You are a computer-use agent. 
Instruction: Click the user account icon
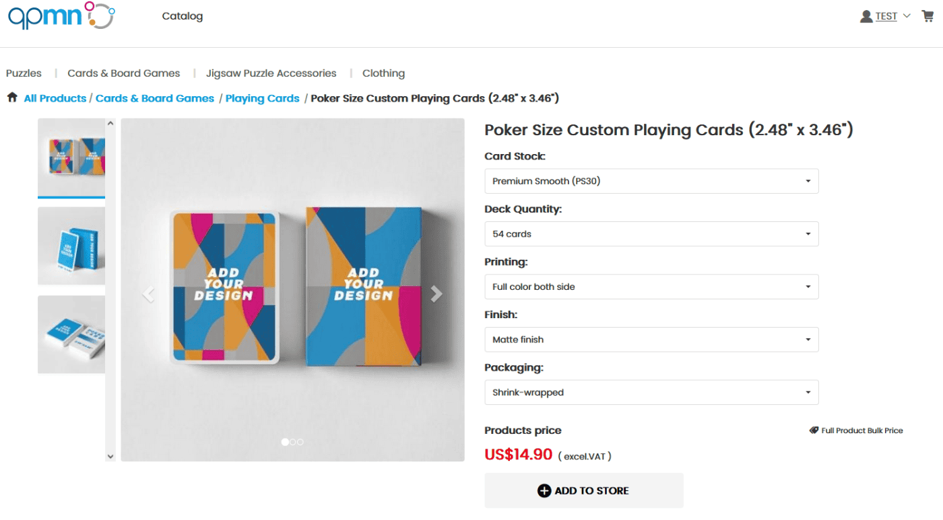pyautogui.click(x=866, y=16)
